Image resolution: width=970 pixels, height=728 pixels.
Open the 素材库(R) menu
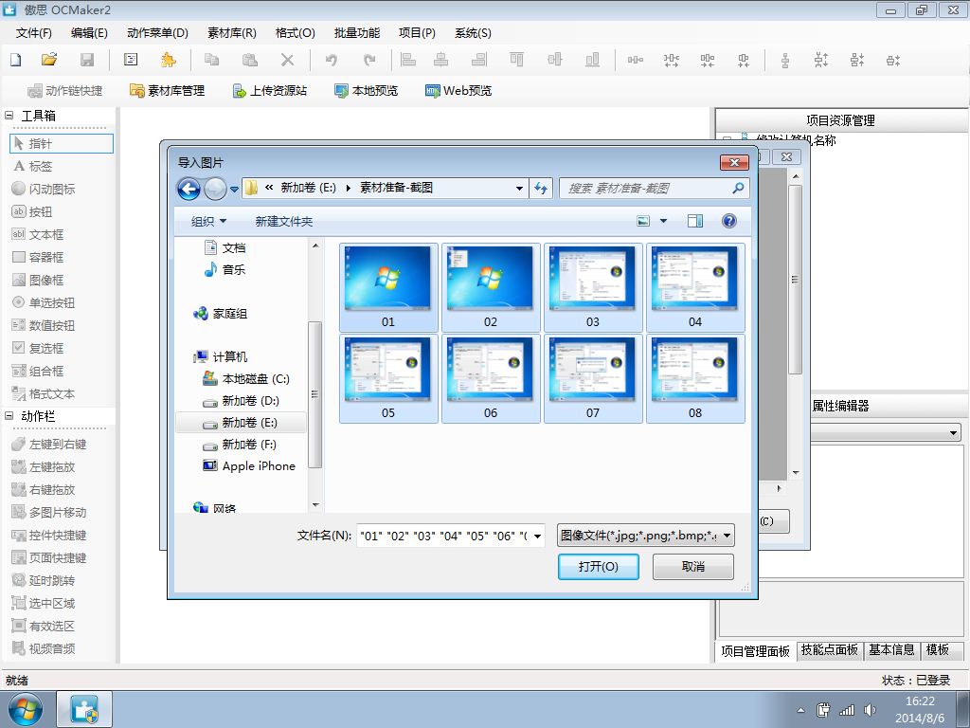click(x=232, y=33)
